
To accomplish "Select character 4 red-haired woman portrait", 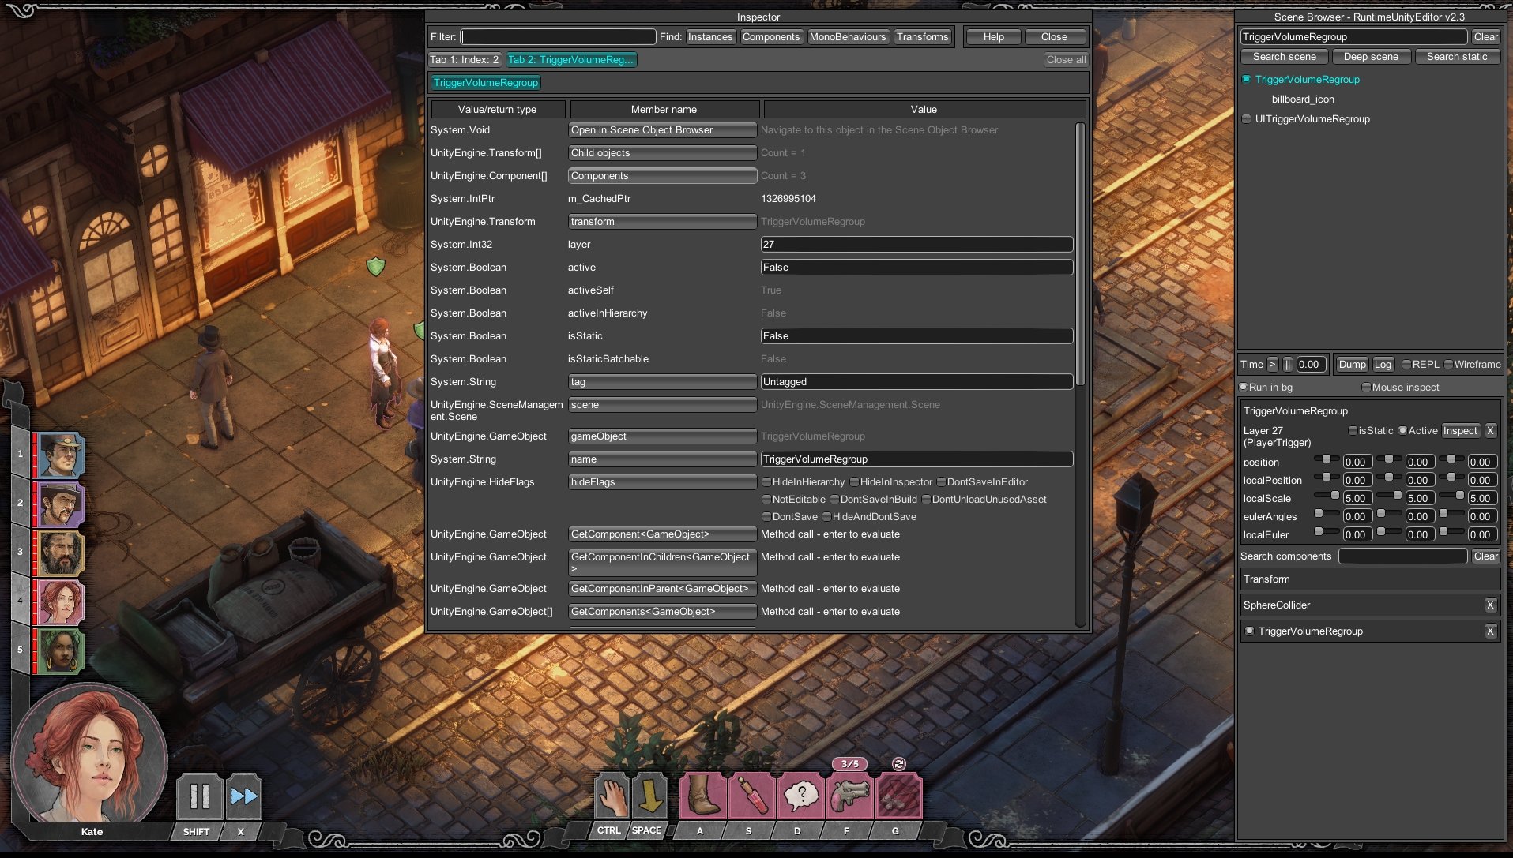I will coord(59,602).
